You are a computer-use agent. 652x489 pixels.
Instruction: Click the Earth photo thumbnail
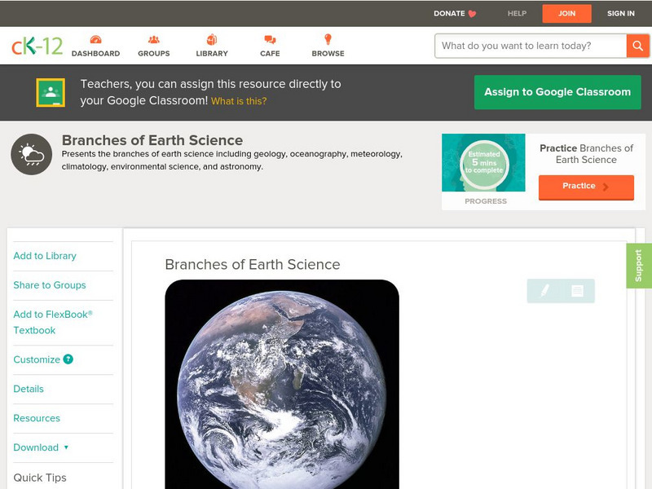pyautogui.click(x=282, y=384)
